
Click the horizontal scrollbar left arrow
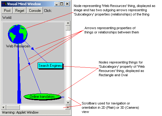(x=3, y=107)
